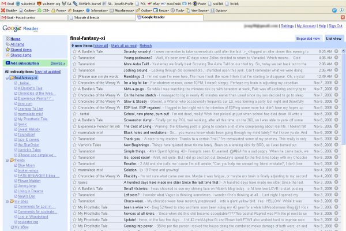Open original page icon for 'Young padawans?' row
Image resolution: width=346 pixels, height=231 pixels.
[336, 58]
